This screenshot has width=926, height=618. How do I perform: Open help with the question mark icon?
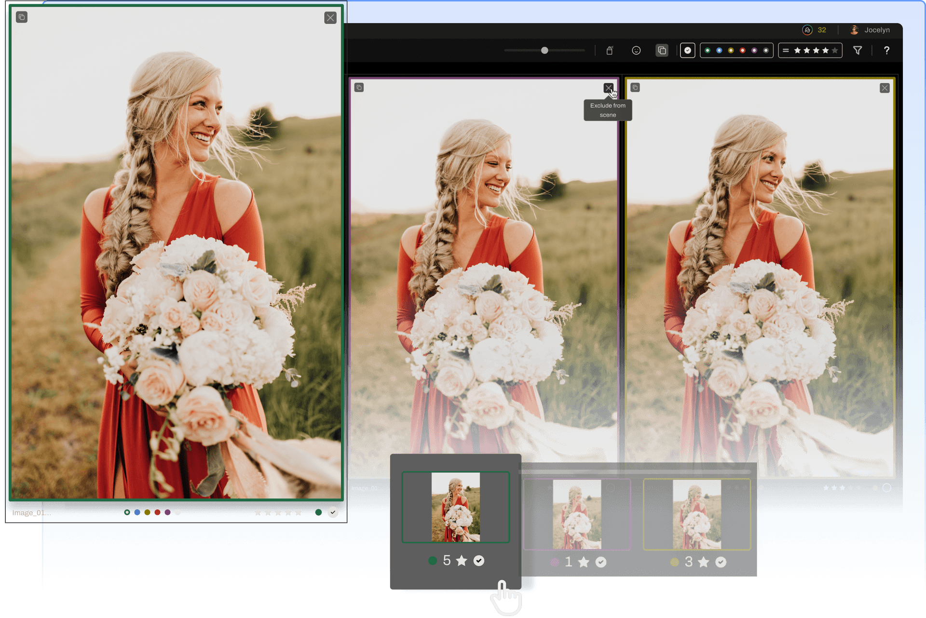click(x=886, y=51)
